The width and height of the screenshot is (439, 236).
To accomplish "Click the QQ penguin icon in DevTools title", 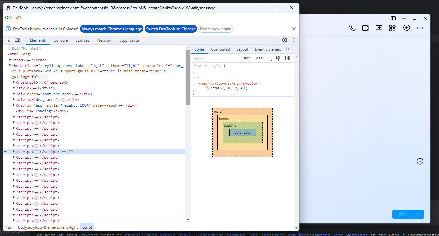I will coord(8,8).
